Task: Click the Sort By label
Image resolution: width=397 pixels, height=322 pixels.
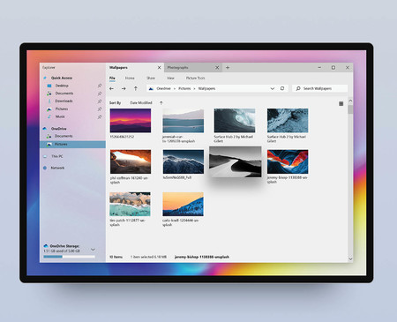Action: [x=115, y=103]
